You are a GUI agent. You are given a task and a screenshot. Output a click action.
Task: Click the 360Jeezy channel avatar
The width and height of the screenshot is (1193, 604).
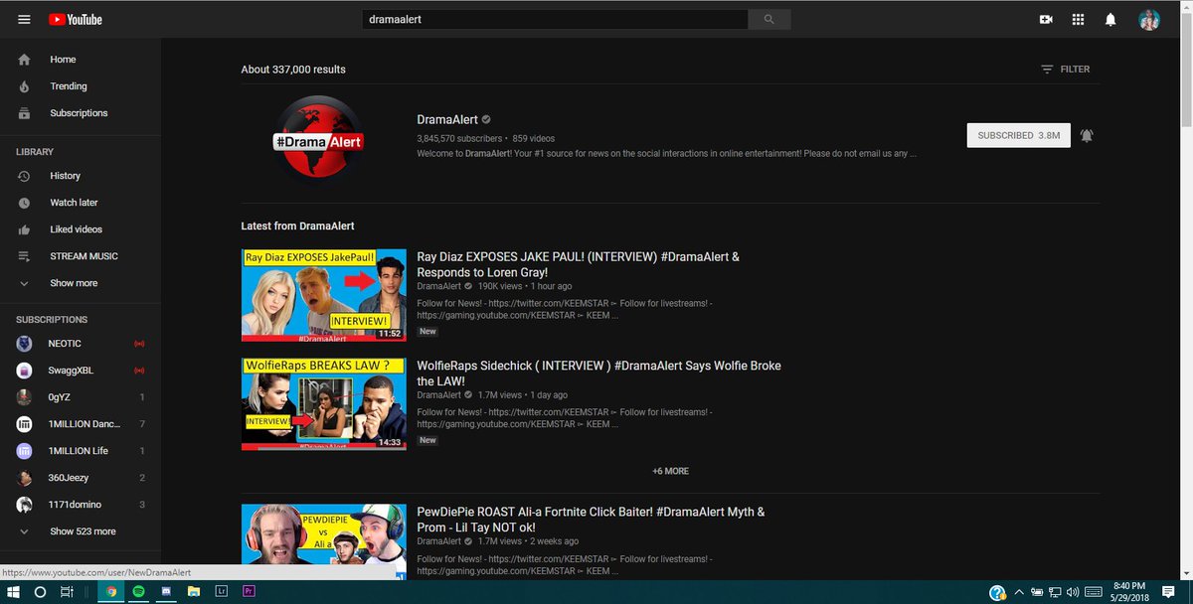point(24,478)
